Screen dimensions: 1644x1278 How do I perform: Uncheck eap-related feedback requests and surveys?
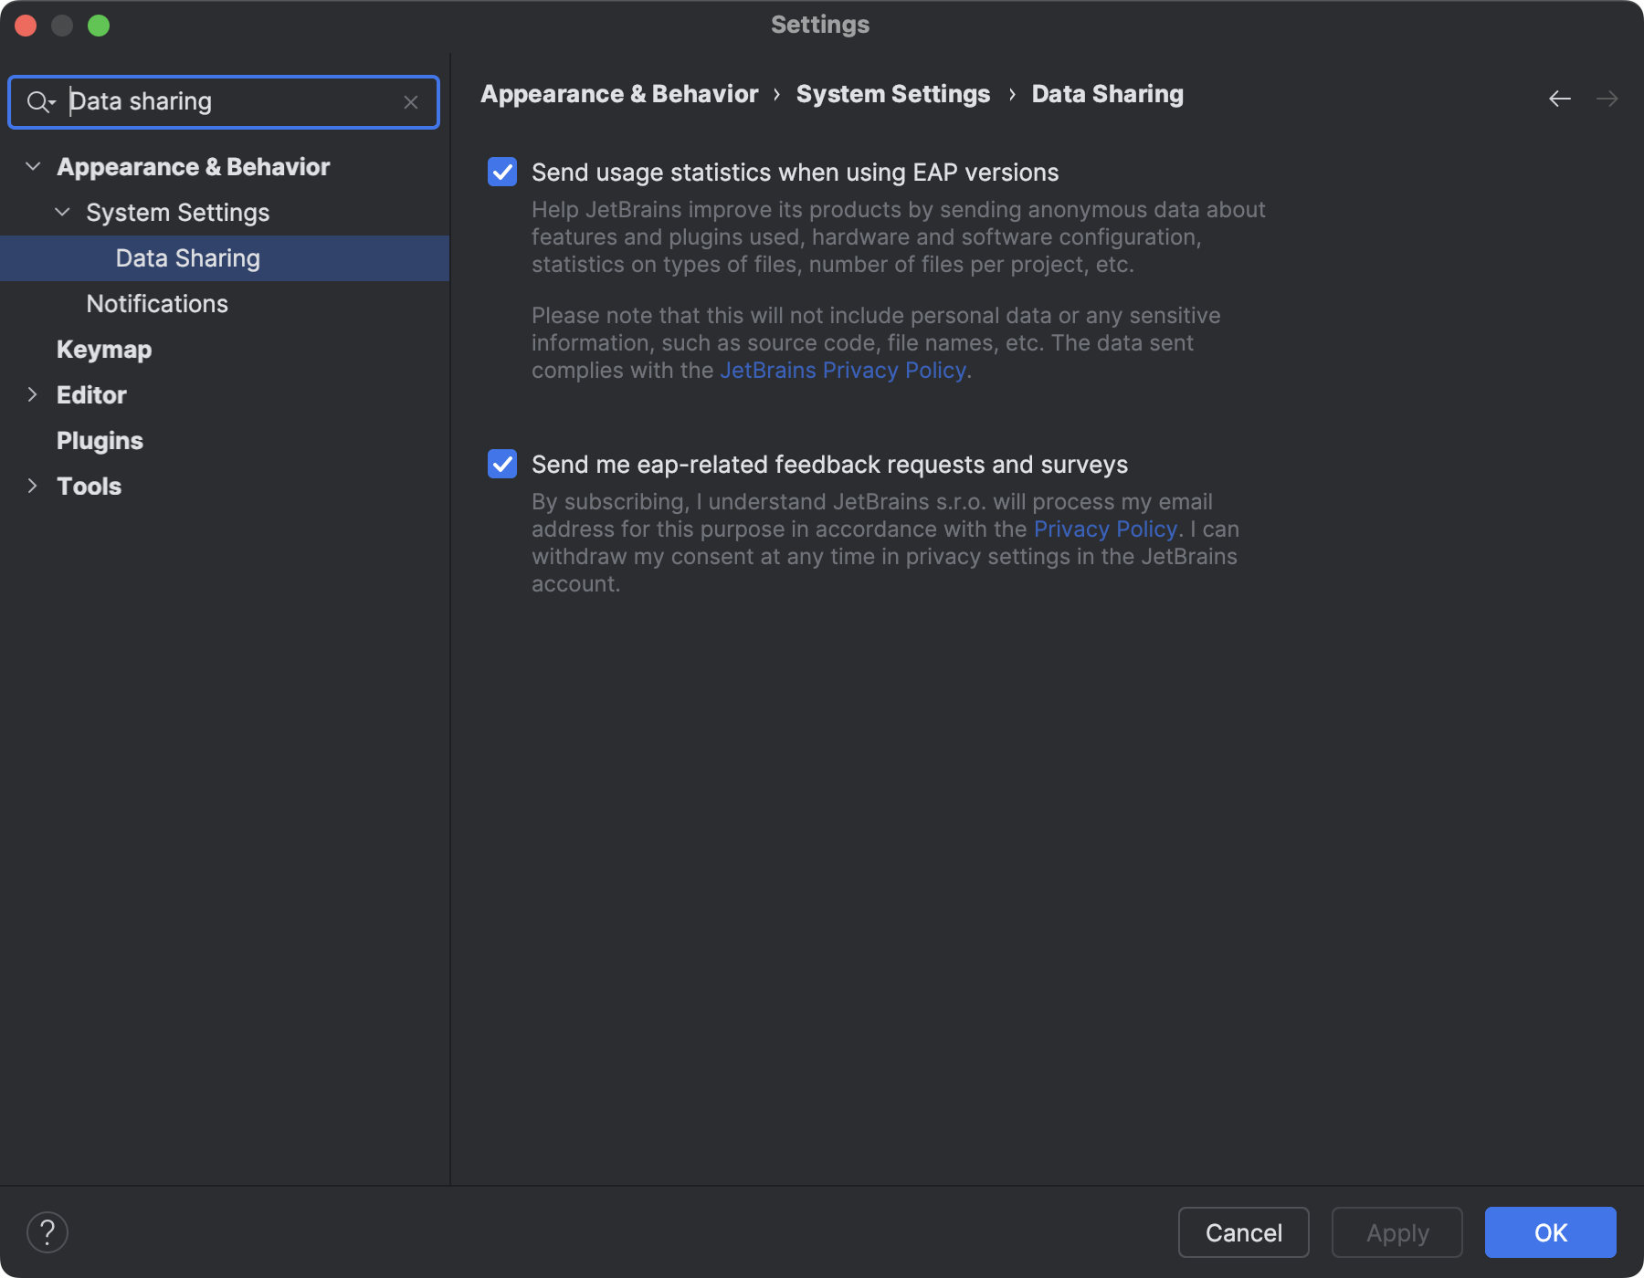point(501,465)
